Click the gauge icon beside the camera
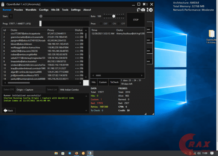The width and height of the screenshot is (218, 156). (138, 10)
